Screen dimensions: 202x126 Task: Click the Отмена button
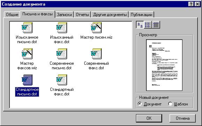[x=182, y=118]
